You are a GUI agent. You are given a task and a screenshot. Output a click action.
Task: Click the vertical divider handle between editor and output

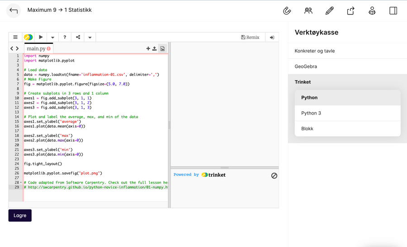tap(170, 125)
